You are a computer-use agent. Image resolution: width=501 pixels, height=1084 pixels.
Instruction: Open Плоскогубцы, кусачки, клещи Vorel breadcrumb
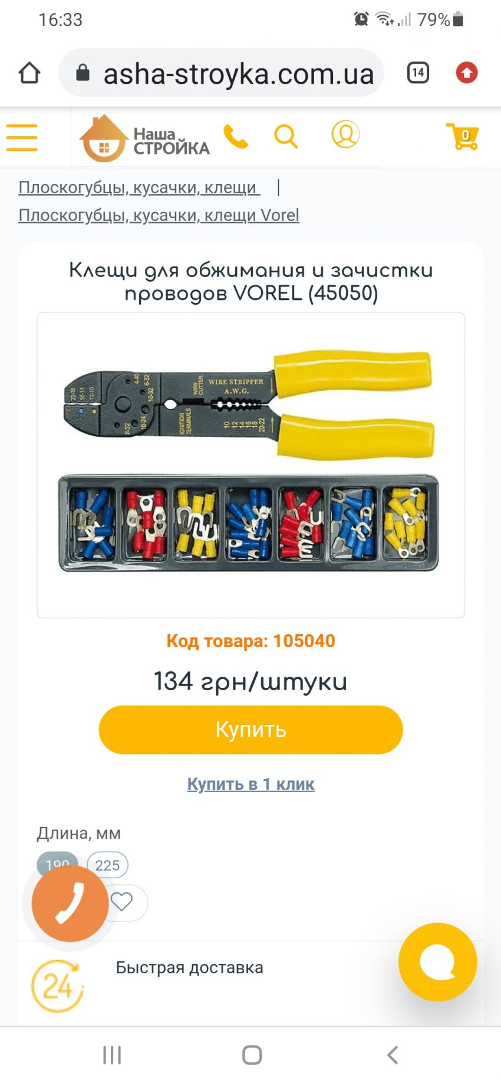click(x=159, y=215)
